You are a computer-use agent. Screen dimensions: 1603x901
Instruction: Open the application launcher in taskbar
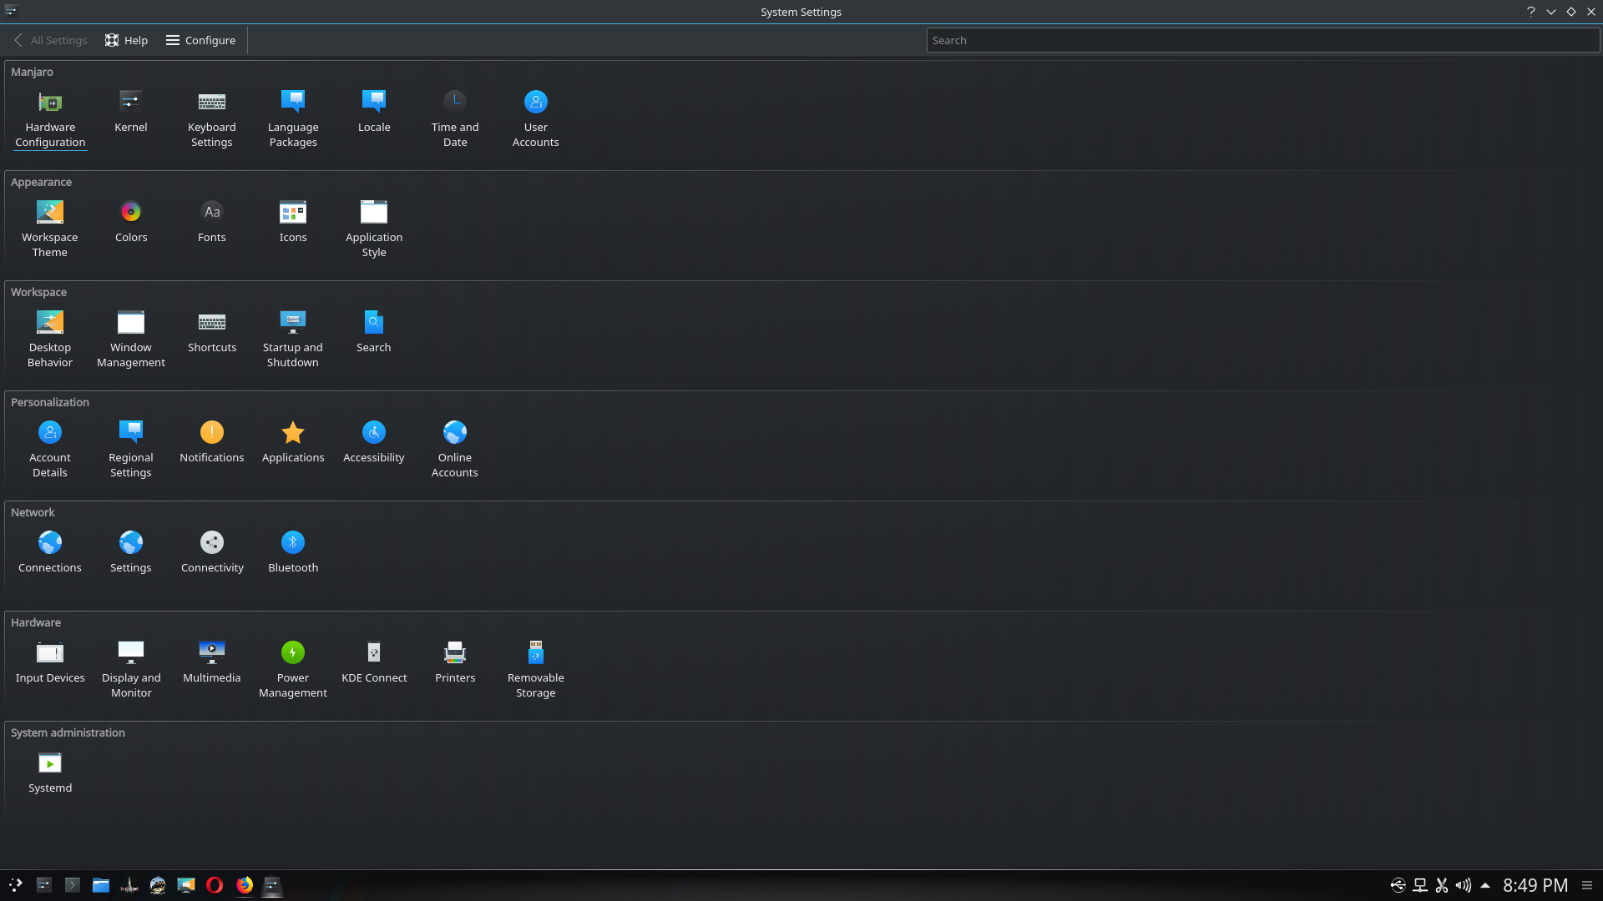pos(16,885)
